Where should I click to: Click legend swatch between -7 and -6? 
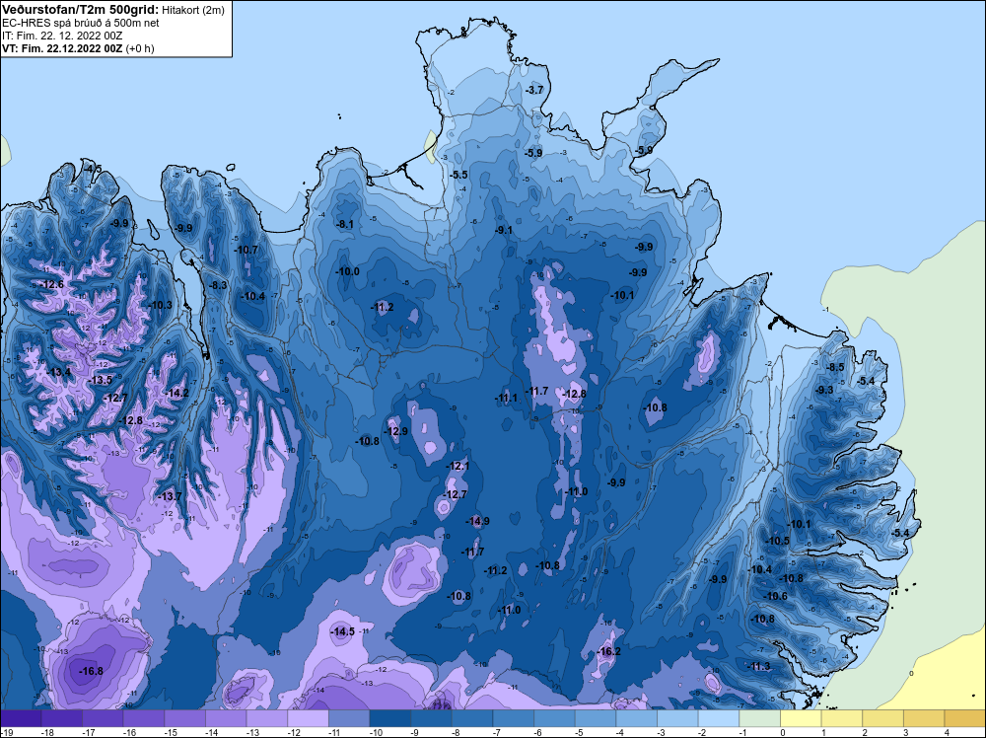(x=514, y=718)
